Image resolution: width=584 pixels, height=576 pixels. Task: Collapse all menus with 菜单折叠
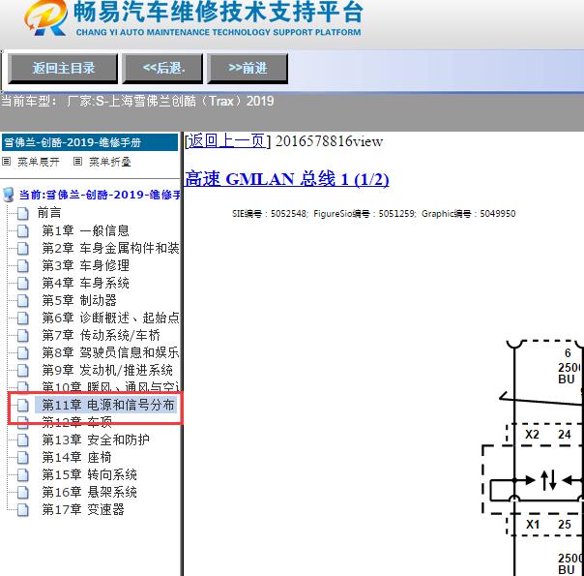point(110,162)
